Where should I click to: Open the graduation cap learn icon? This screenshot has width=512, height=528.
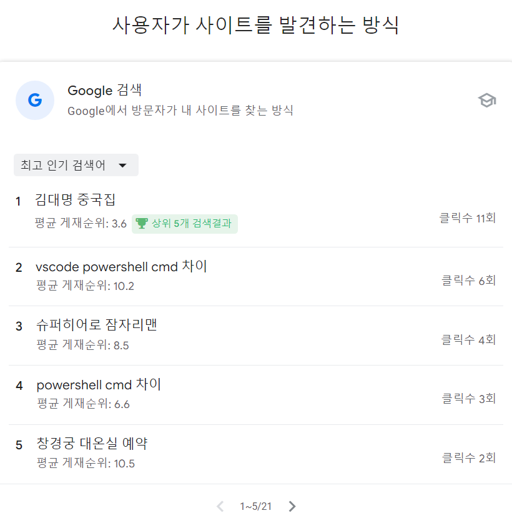tap(487, 101)
